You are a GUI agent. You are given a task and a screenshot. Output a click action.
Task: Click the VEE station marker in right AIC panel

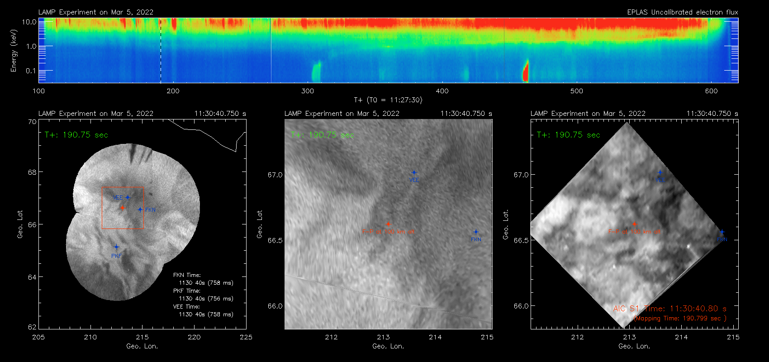(660, 172)
